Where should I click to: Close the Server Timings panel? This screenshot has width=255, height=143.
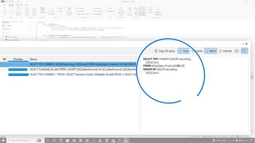point(247,44)
